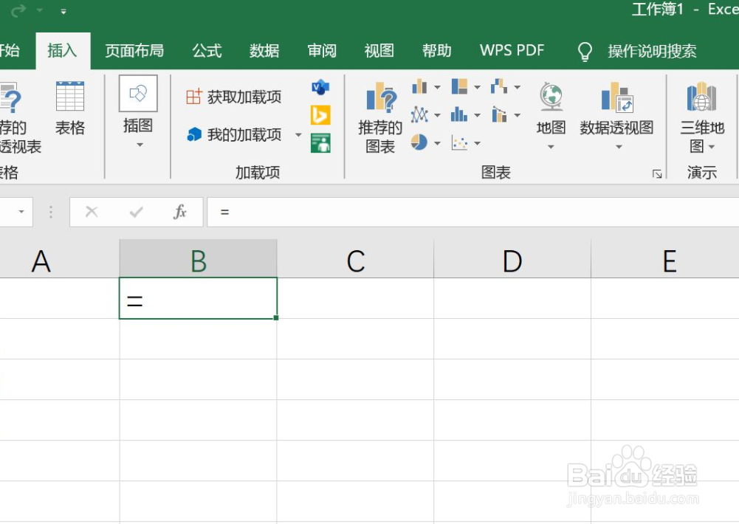Insert a histogram statistic chart

point(460,114)
